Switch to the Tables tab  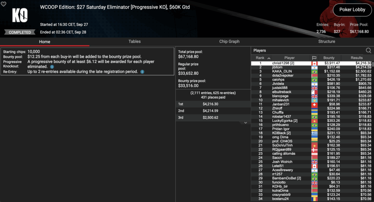tap(134, 41)
